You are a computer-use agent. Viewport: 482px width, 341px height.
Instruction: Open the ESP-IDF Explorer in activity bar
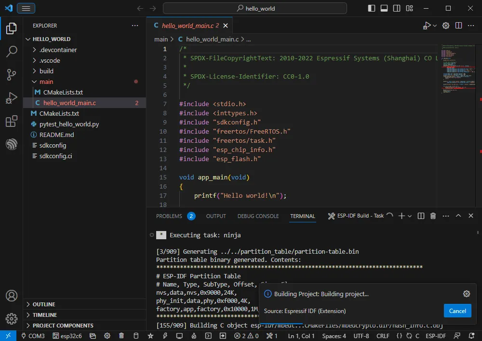click(12, 144)
